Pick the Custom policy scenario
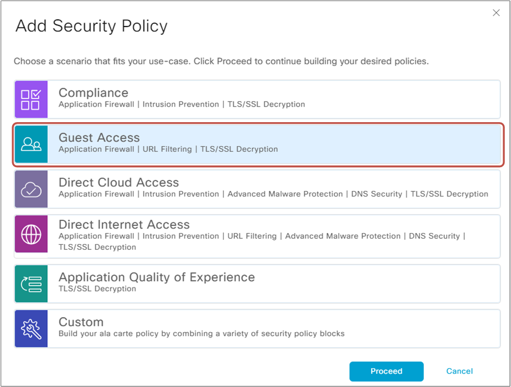This screenshot has height=387, width=511. 255,328
